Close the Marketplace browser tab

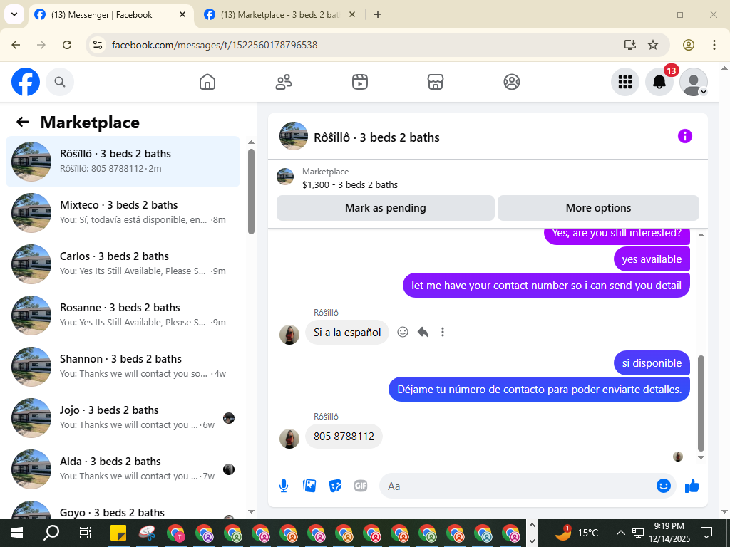point(352,15)
